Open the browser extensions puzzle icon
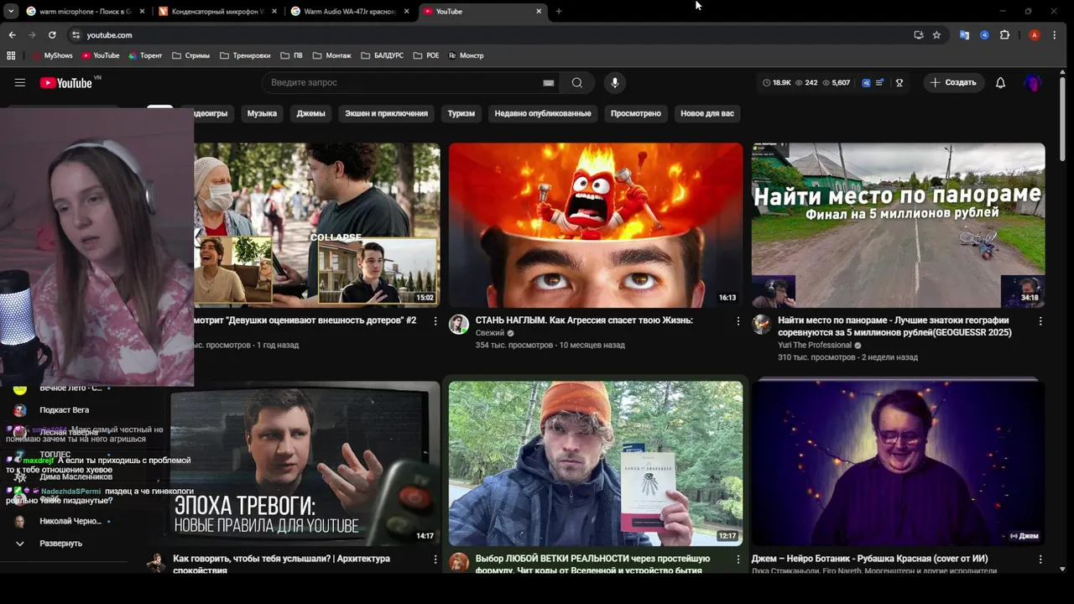The width and height of the screenshot is (1074, 604). tap(1004, 35)
